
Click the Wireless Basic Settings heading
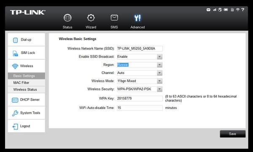[78, 39]
